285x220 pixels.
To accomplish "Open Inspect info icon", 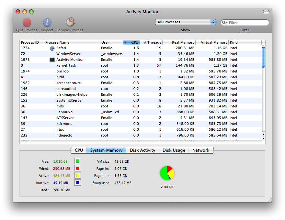I will 47,22.
